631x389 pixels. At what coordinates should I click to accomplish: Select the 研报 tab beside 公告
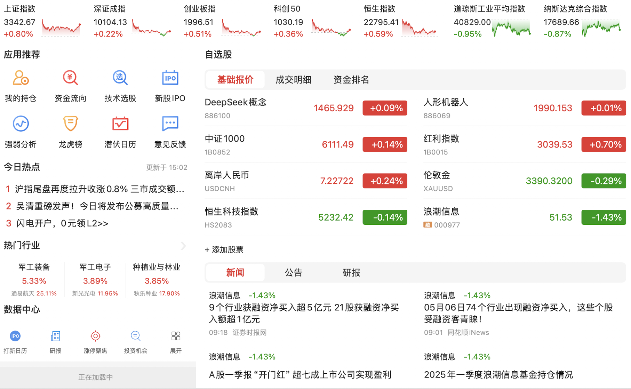(x=351, y=272)
